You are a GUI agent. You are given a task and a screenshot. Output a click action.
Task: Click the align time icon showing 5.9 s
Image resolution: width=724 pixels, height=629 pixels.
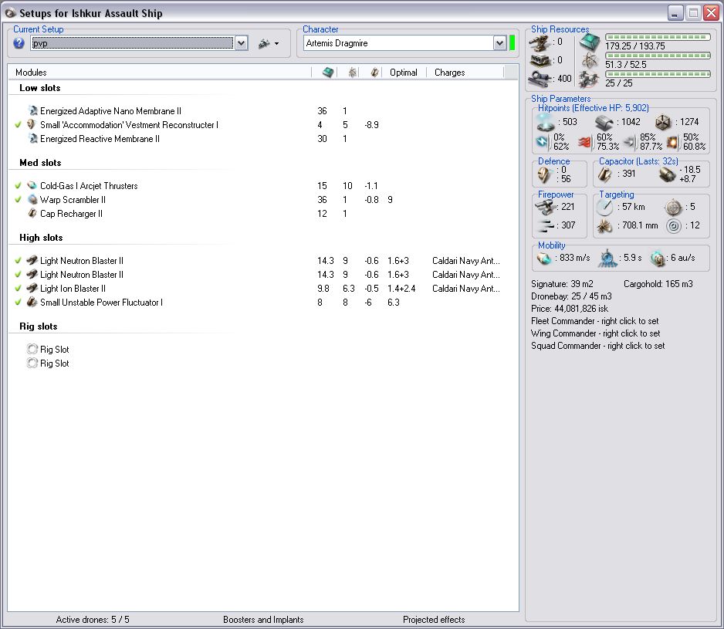tap(607, 259)
